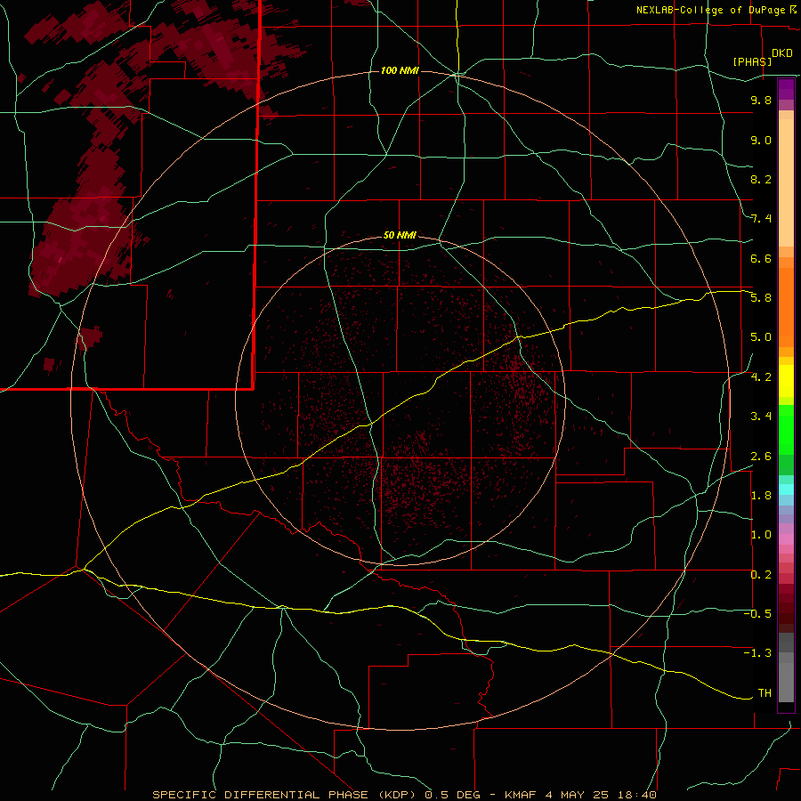Viewport: 801px width, 801px height.
Task: Click the 9.0 value on the scale
Action: tap(761, 141)
